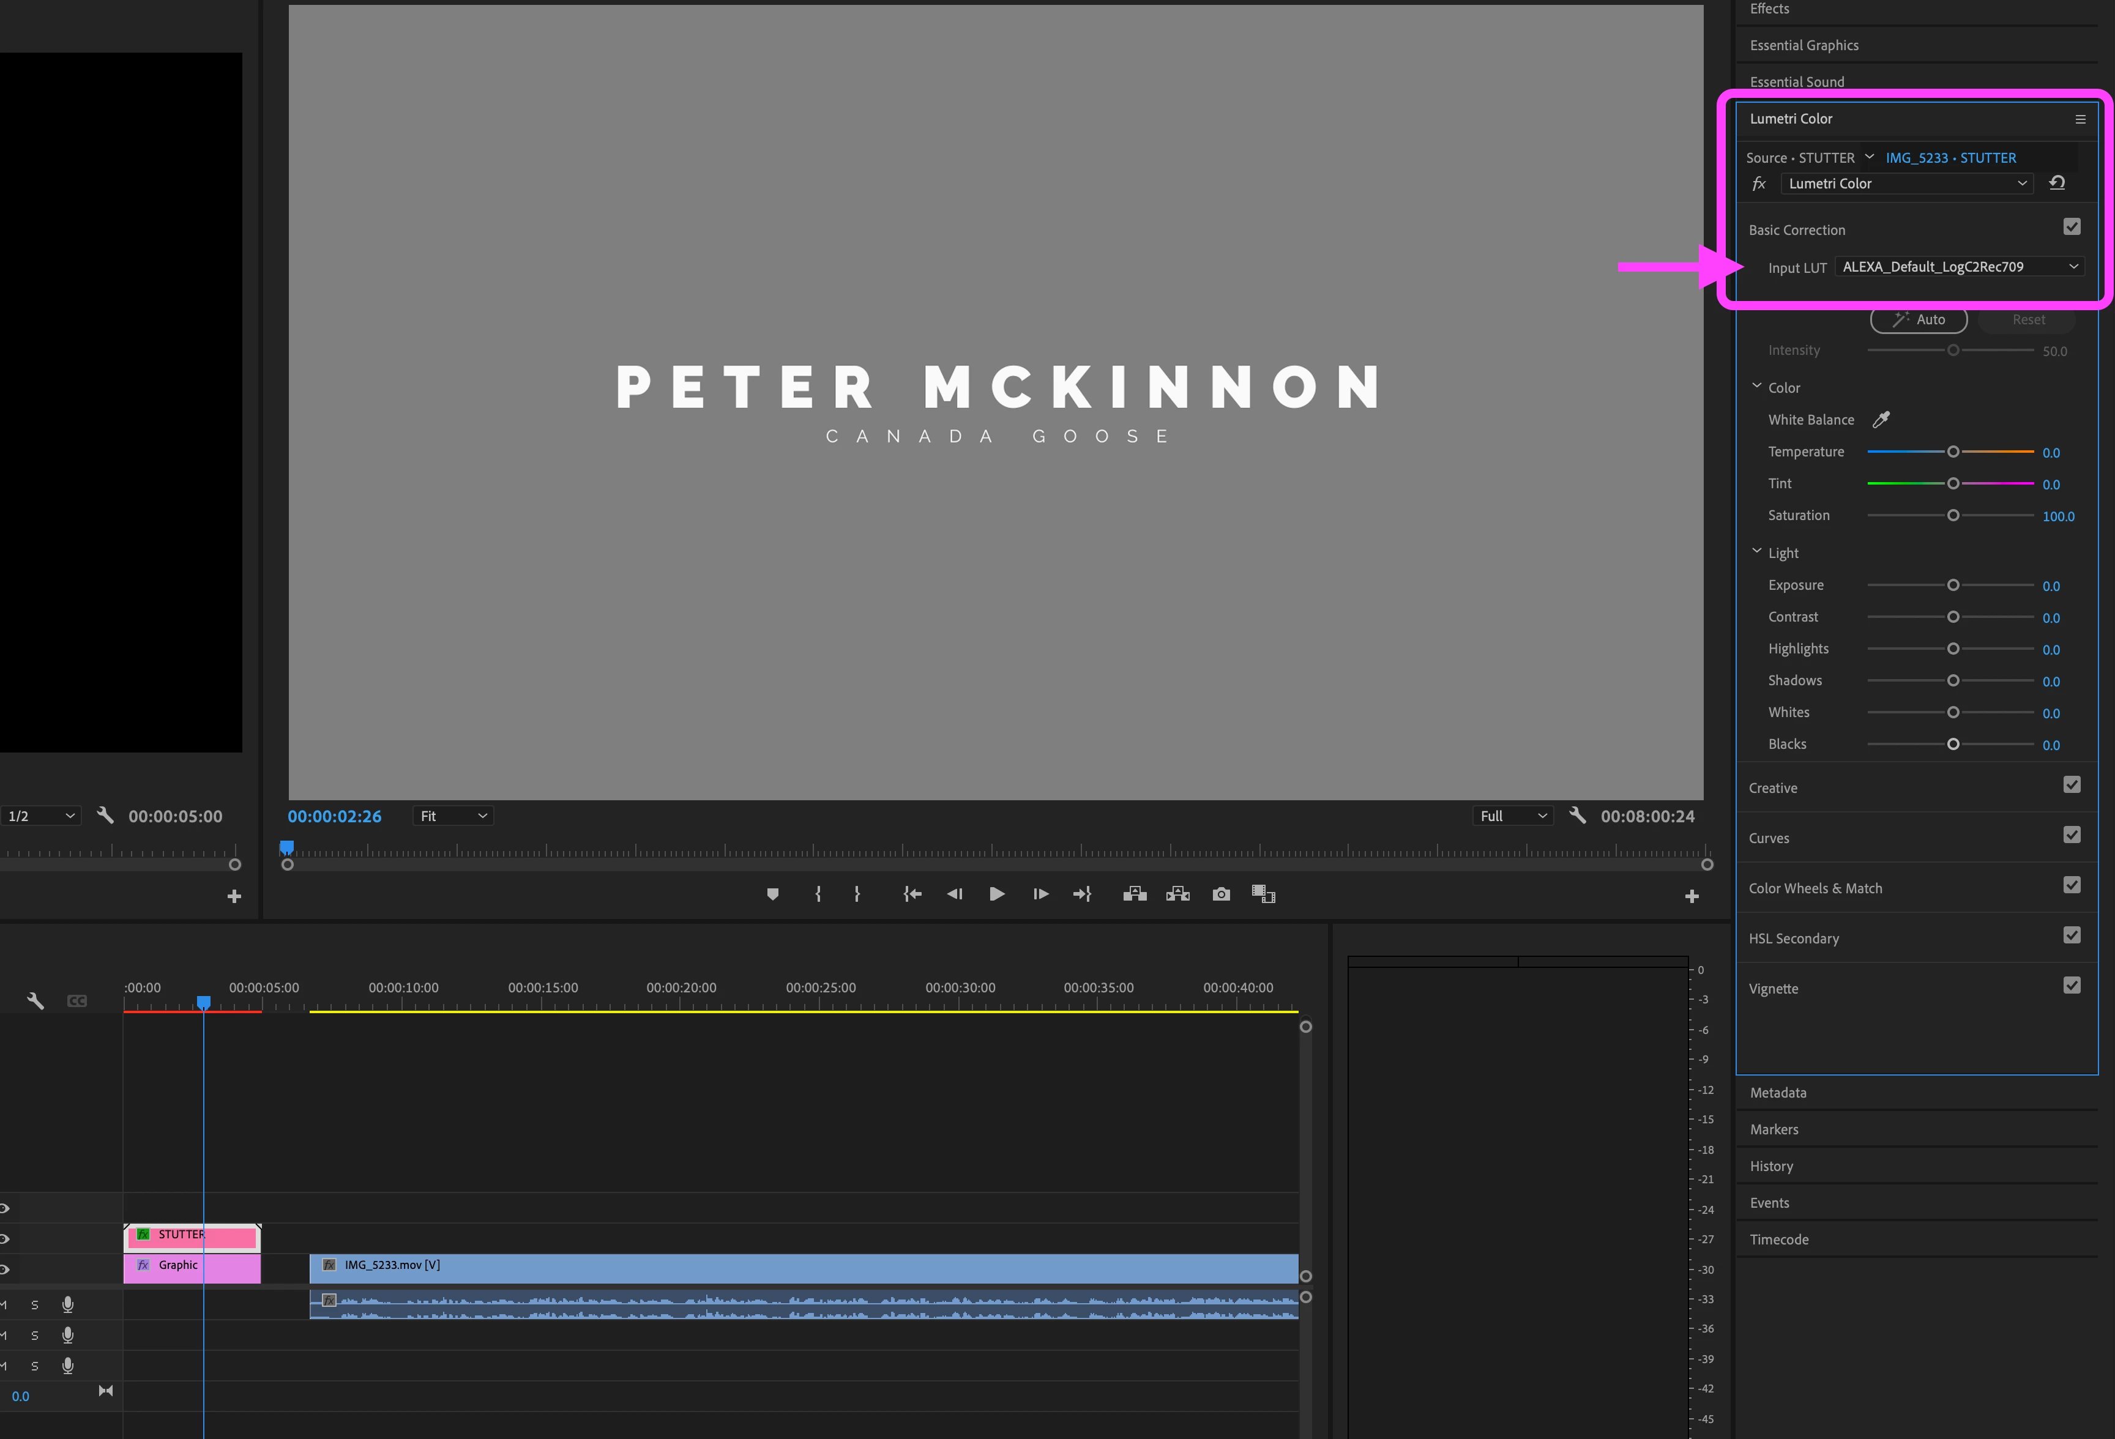
Task: Click the Reset Effect icon beside Lumetri Color
Action: tap(2057, 183)
